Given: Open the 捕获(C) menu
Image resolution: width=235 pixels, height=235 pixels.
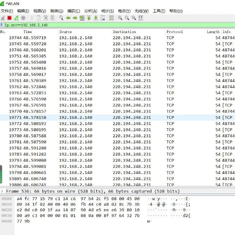Looking at the screenshot, I should coord(73,11).
